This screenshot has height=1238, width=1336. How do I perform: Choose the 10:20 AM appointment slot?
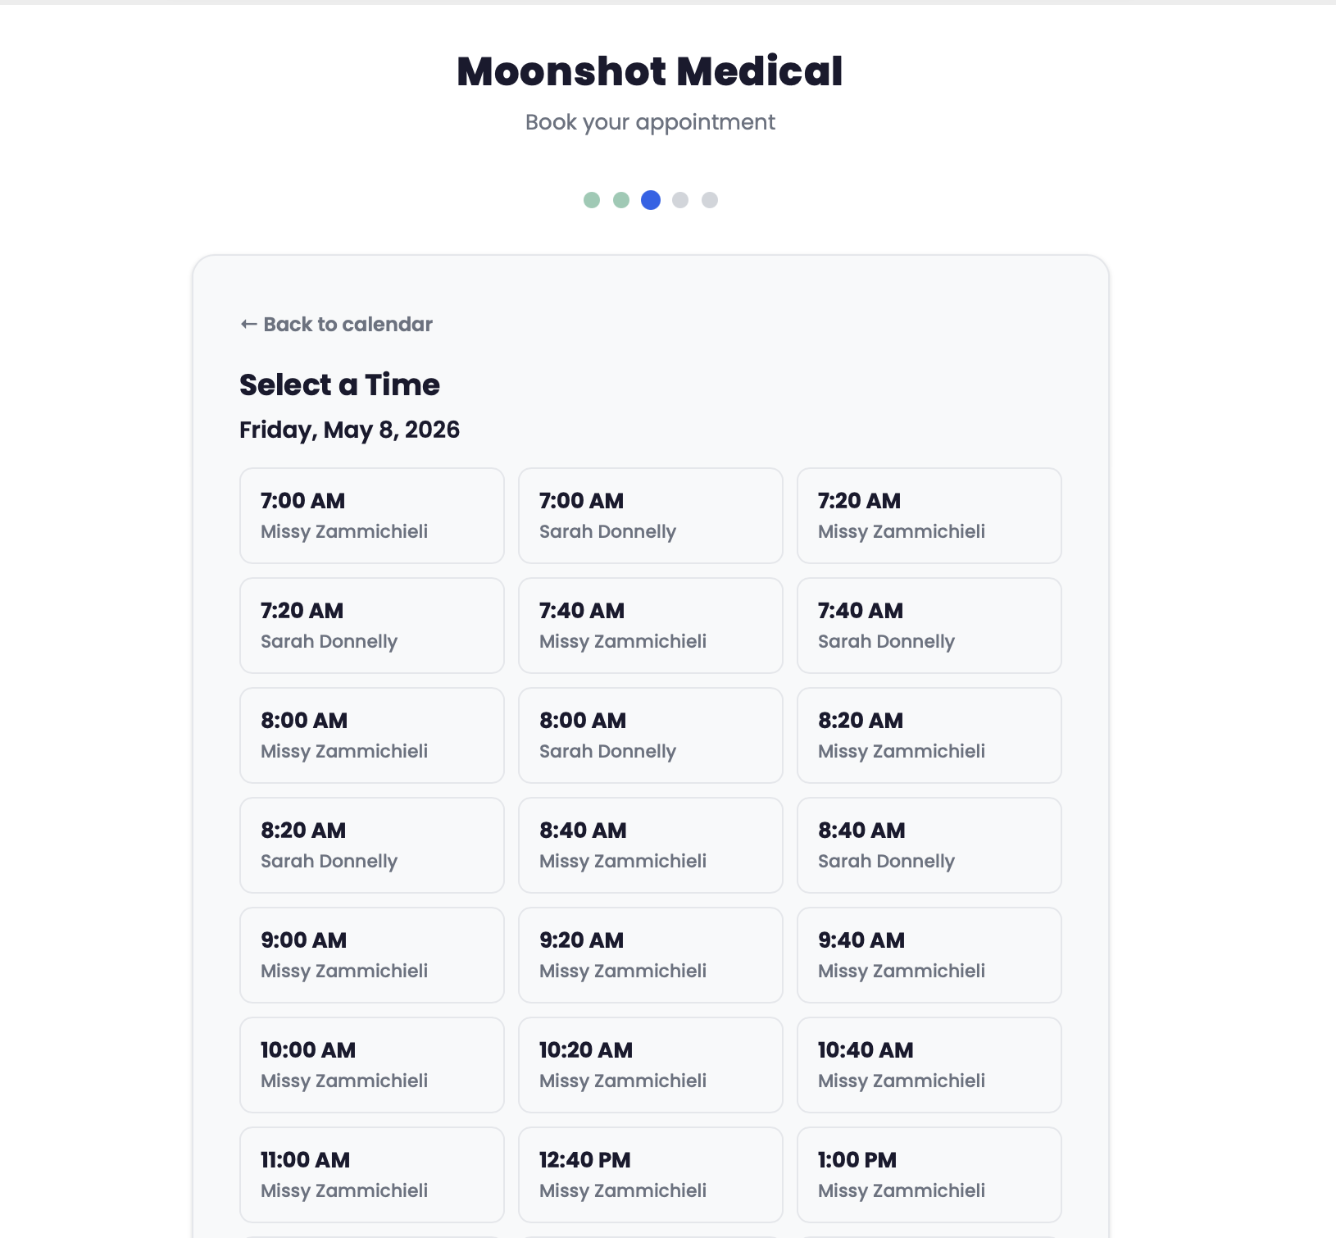click(x=650, y=1064)
